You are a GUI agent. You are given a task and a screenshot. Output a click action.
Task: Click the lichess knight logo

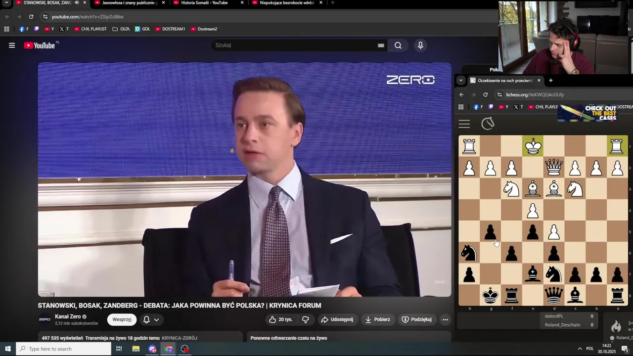click(488, 124)
